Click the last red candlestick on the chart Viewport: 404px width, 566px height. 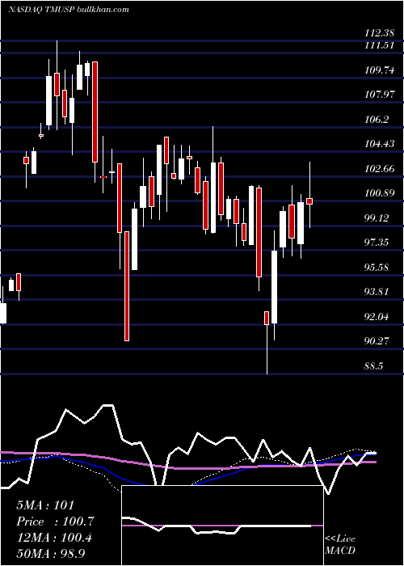click(x=309, y=201)
